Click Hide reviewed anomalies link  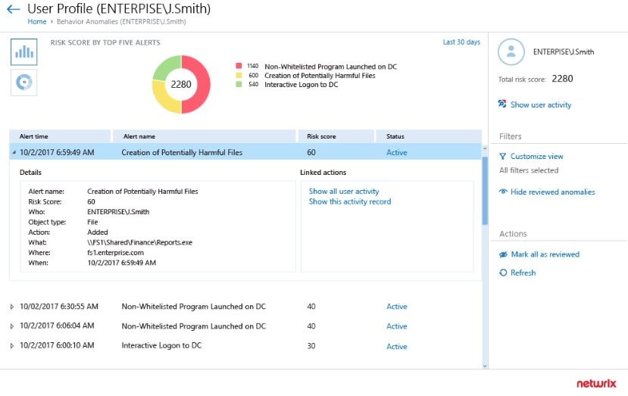pyautogui.click(x=553, y=192)
